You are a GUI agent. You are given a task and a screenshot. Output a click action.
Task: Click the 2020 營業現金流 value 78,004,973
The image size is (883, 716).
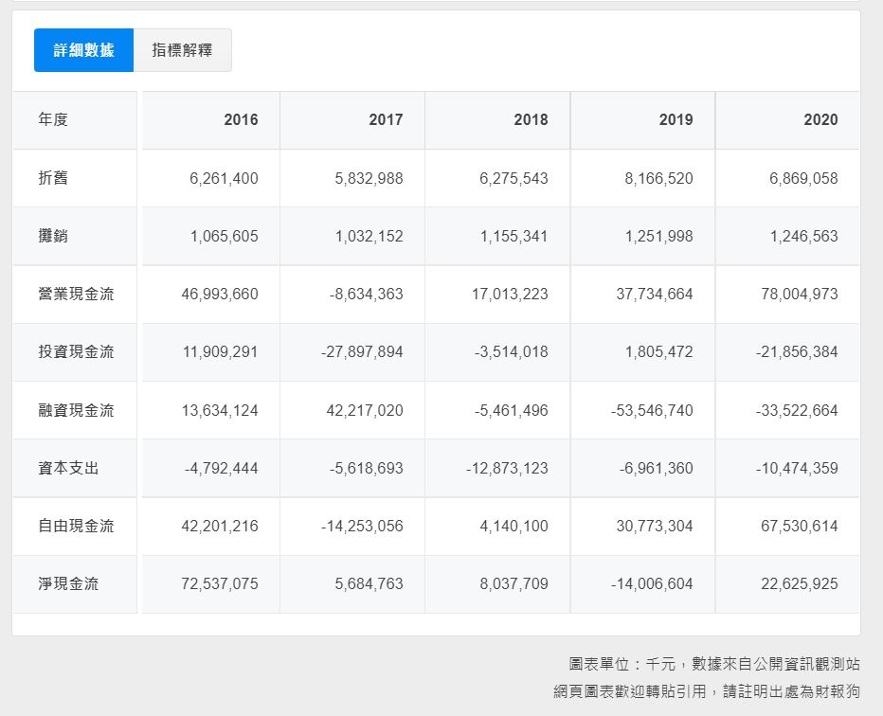click(x=798, y=294)
